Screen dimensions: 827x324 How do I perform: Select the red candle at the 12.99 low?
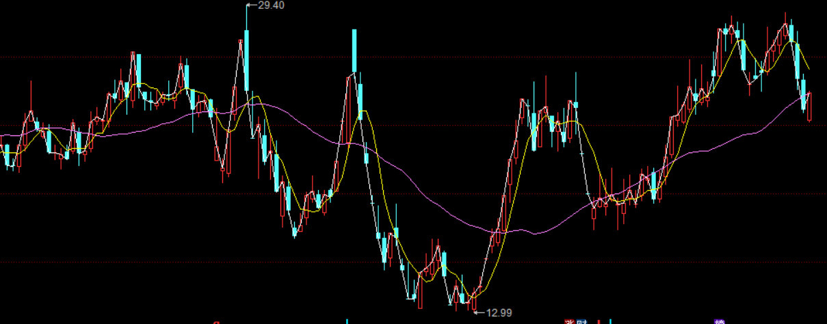click(472, 301)
